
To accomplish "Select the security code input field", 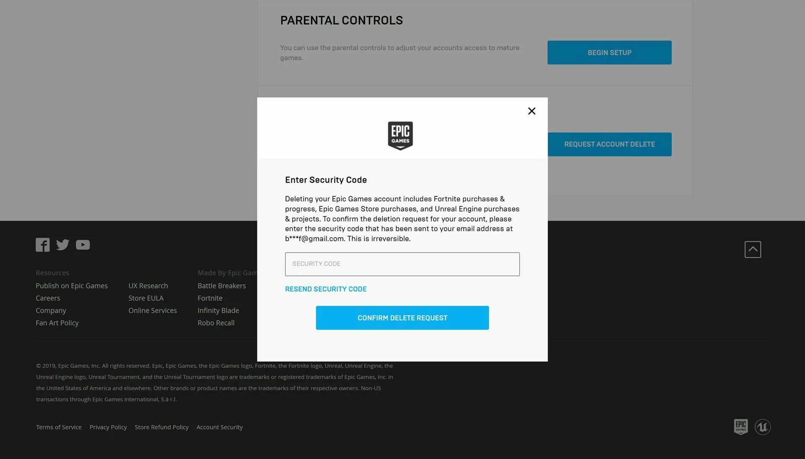I will (x=402, y=264).
